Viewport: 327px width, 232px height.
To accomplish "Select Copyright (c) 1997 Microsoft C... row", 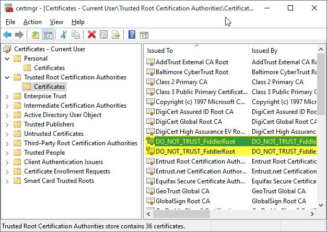I will point(231,102).
